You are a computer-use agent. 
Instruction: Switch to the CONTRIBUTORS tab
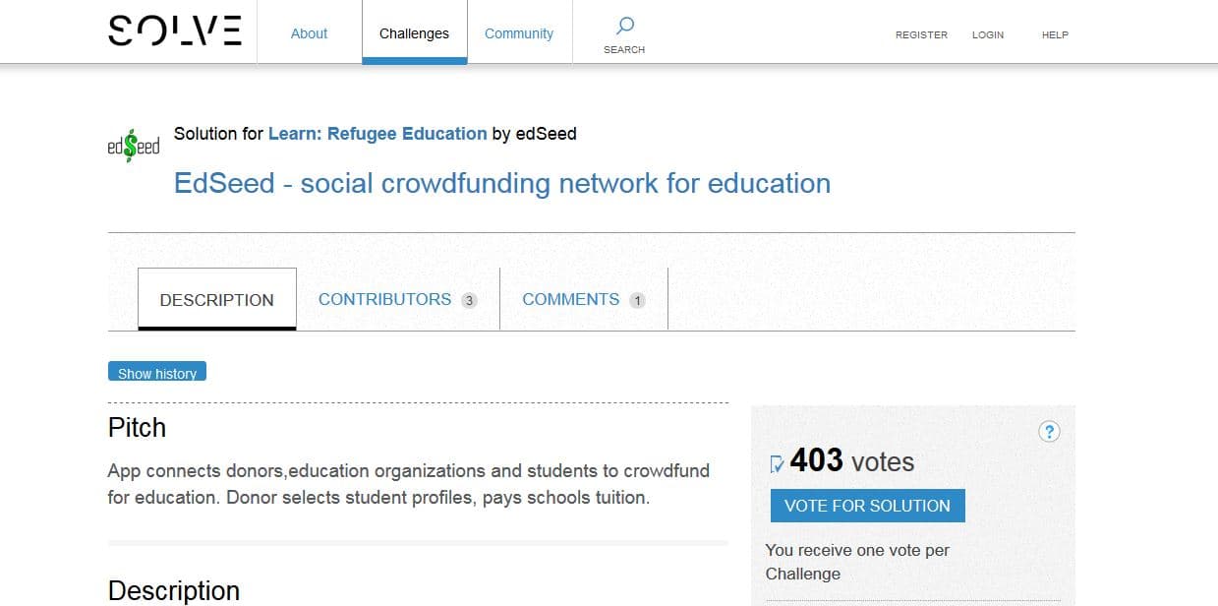[384, 299]
